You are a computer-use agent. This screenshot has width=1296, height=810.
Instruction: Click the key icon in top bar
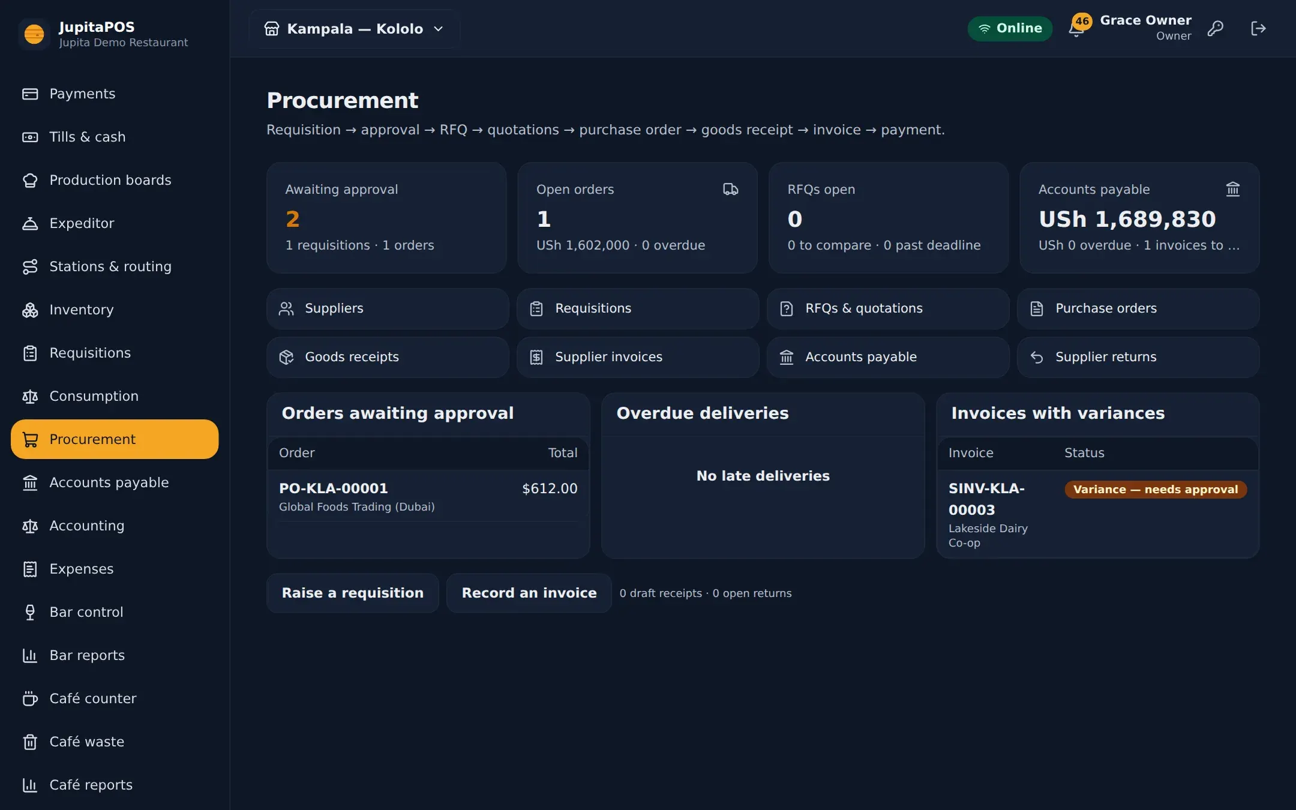1216,28
